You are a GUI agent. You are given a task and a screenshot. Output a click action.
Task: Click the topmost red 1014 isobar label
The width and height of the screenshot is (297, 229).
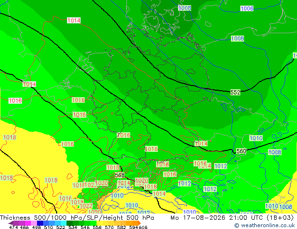pyautogui.click(x=74, y=21)
